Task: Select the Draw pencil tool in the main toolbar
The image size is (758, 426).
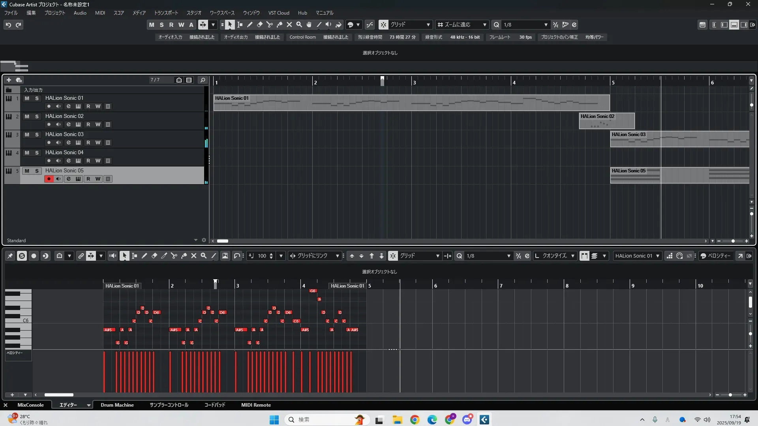Action: 250,25
